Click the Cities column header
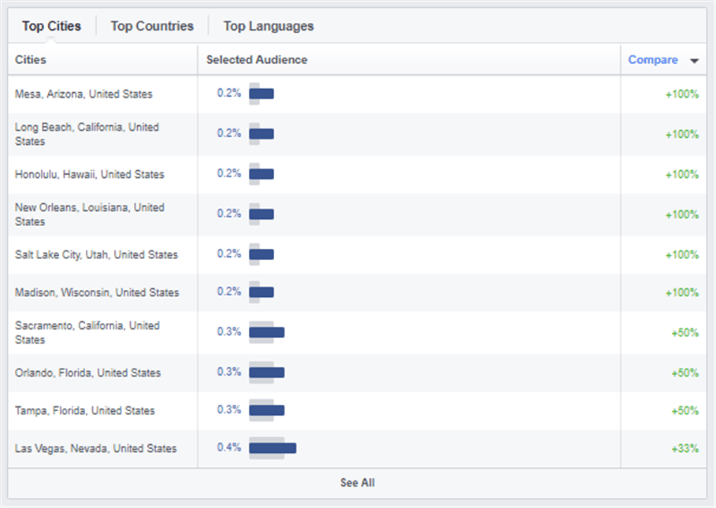The height and width of the screenshot is (508, 716). coord(31,60)
